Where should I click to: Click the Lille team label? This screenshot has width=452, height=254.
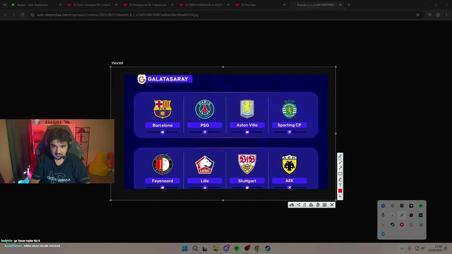[x=205, y=181]
